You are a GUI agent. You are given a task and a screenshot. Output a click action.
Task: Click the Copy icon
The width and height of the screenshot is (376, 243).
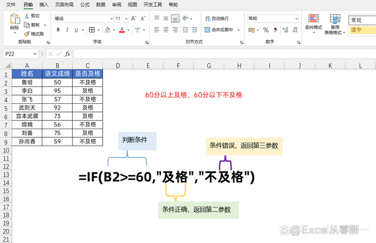tap(26, 25)
